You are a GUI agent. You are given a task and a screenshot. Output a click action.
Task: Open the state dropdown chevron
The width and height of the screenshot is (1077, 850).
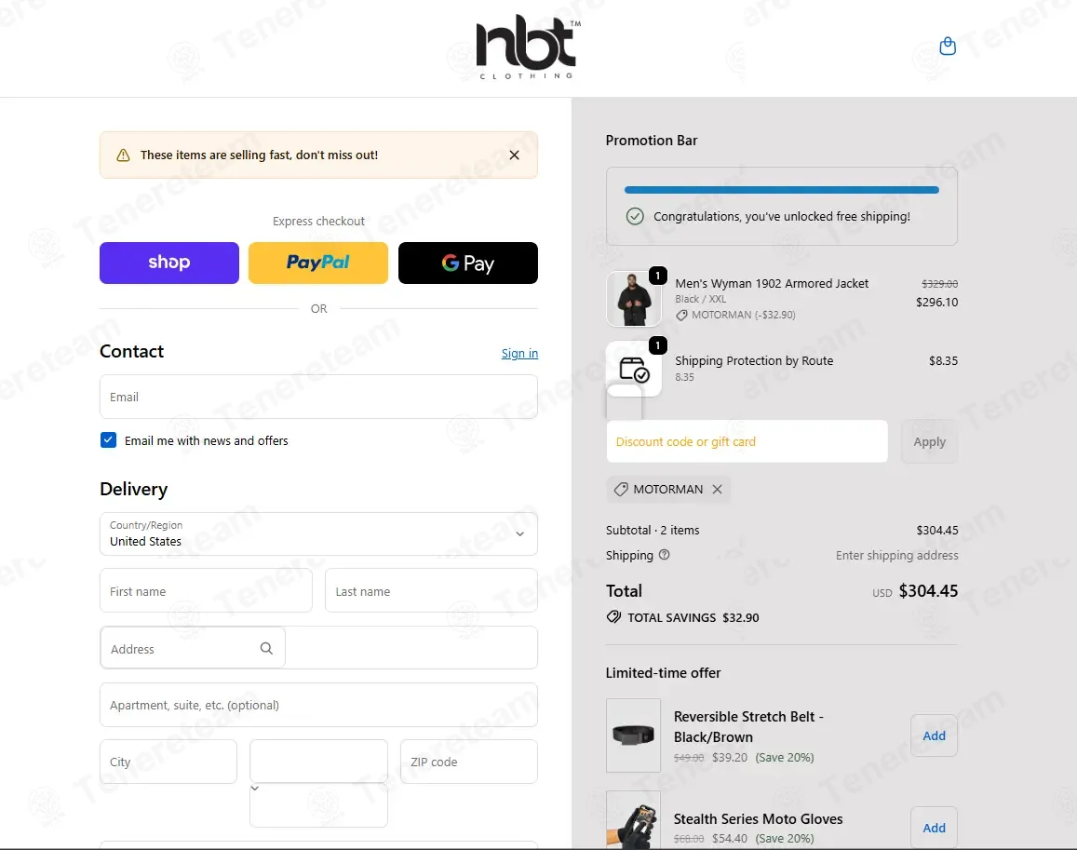coord(255,789)
